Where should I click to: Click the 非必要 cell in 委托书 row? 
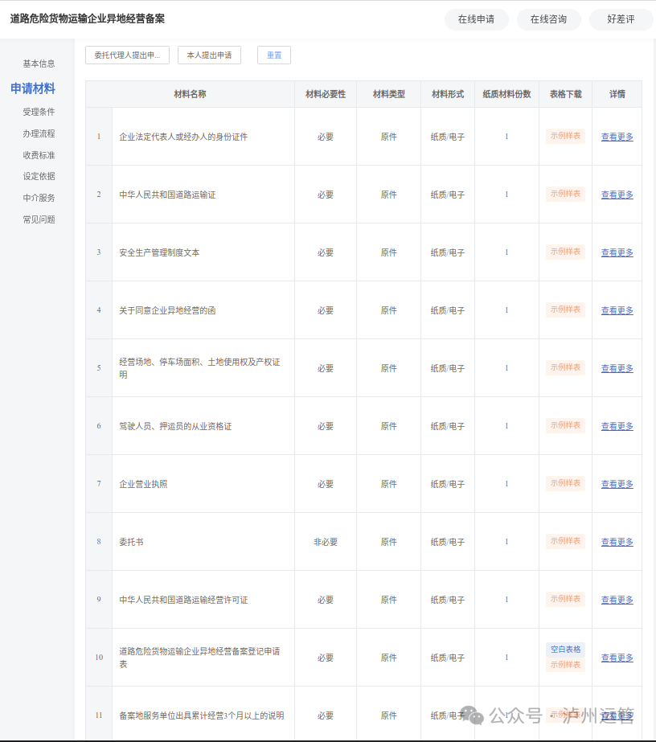click(x=326, y=542)
